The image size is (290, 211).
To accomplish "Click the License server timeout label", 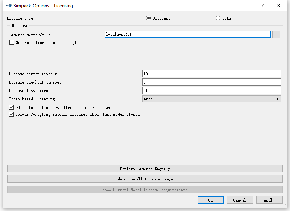I will tap(34, 74).
